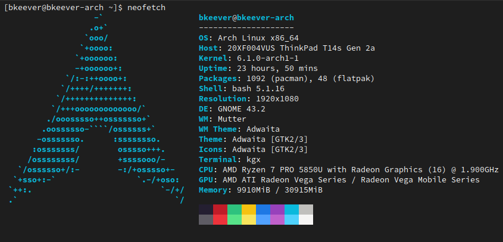The height and width of the screenshot is (242, 503).
Task: Click the "Mutter" WM value
Action: [x=232, y=119]
